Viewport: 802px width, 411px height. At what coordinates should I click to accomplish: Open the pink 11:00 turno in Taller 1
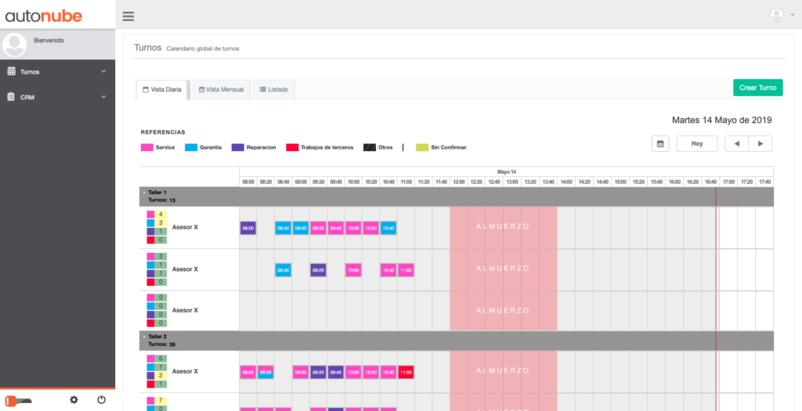coord(406,270)
